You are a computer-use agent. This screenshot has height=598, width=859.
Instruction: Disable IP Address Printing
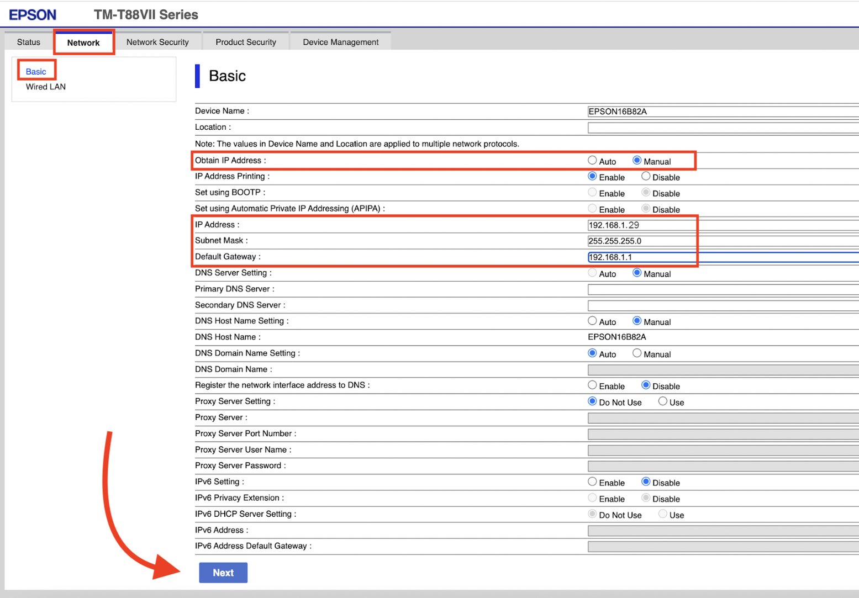[646, 177]
